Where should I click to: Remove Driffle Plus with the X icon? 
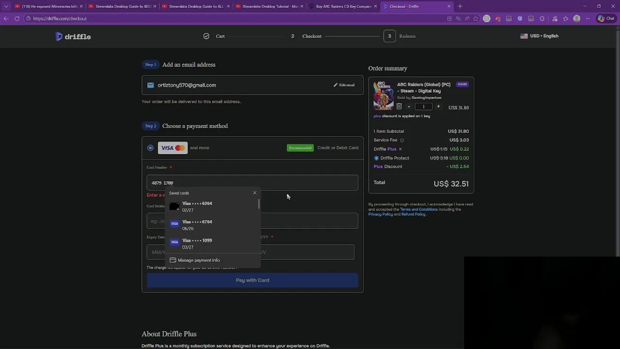point(400,149)
